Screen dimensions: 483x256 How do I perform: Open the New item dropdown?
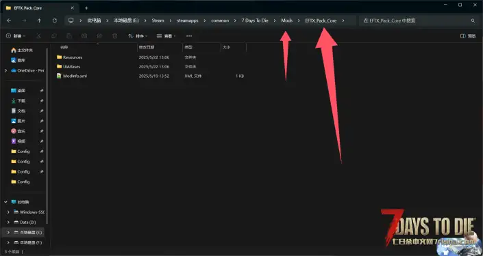pos(16,36)
